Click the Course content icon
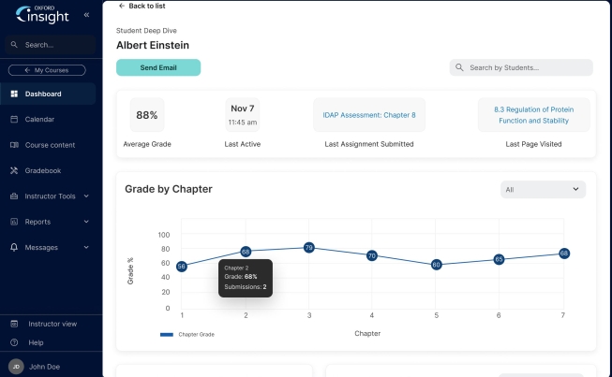This screenshot has height=377, width=612. [x=14, y=145]
